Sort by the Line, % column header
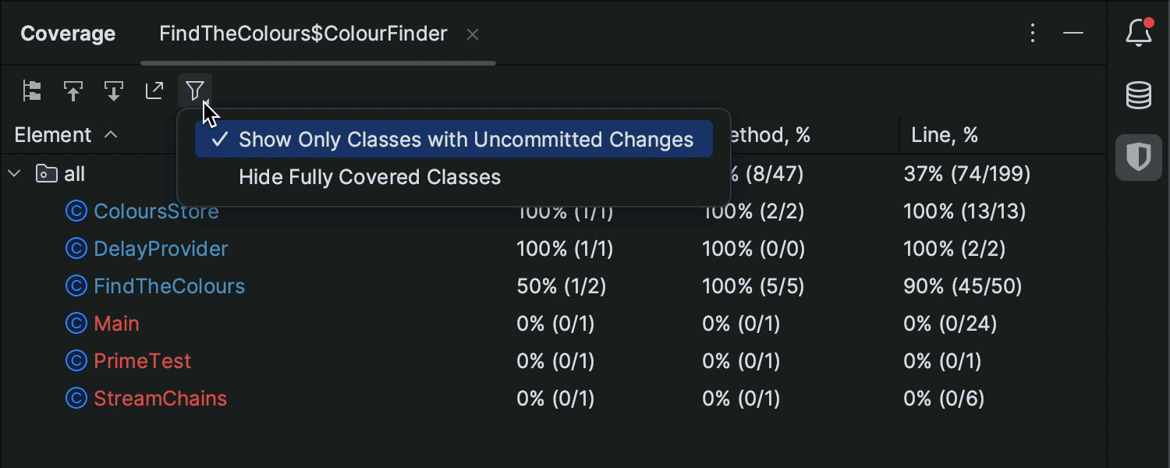The width and height of the screenshot is (1170, 468). (x=944, y=135)
